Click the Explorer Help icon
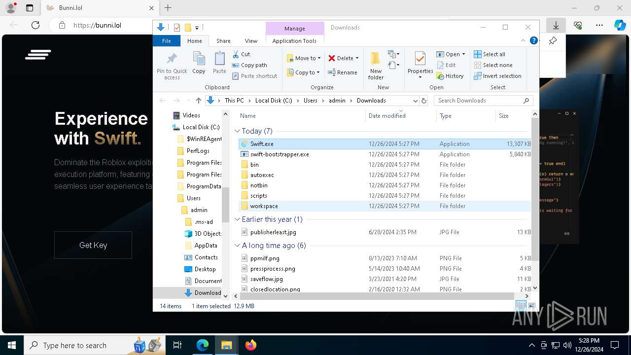 pos(533,41)
